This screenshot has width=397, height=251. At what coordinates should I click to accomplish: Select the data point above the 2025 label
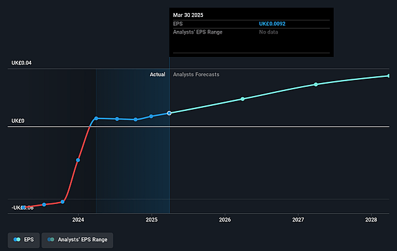[x=151, y=117]
